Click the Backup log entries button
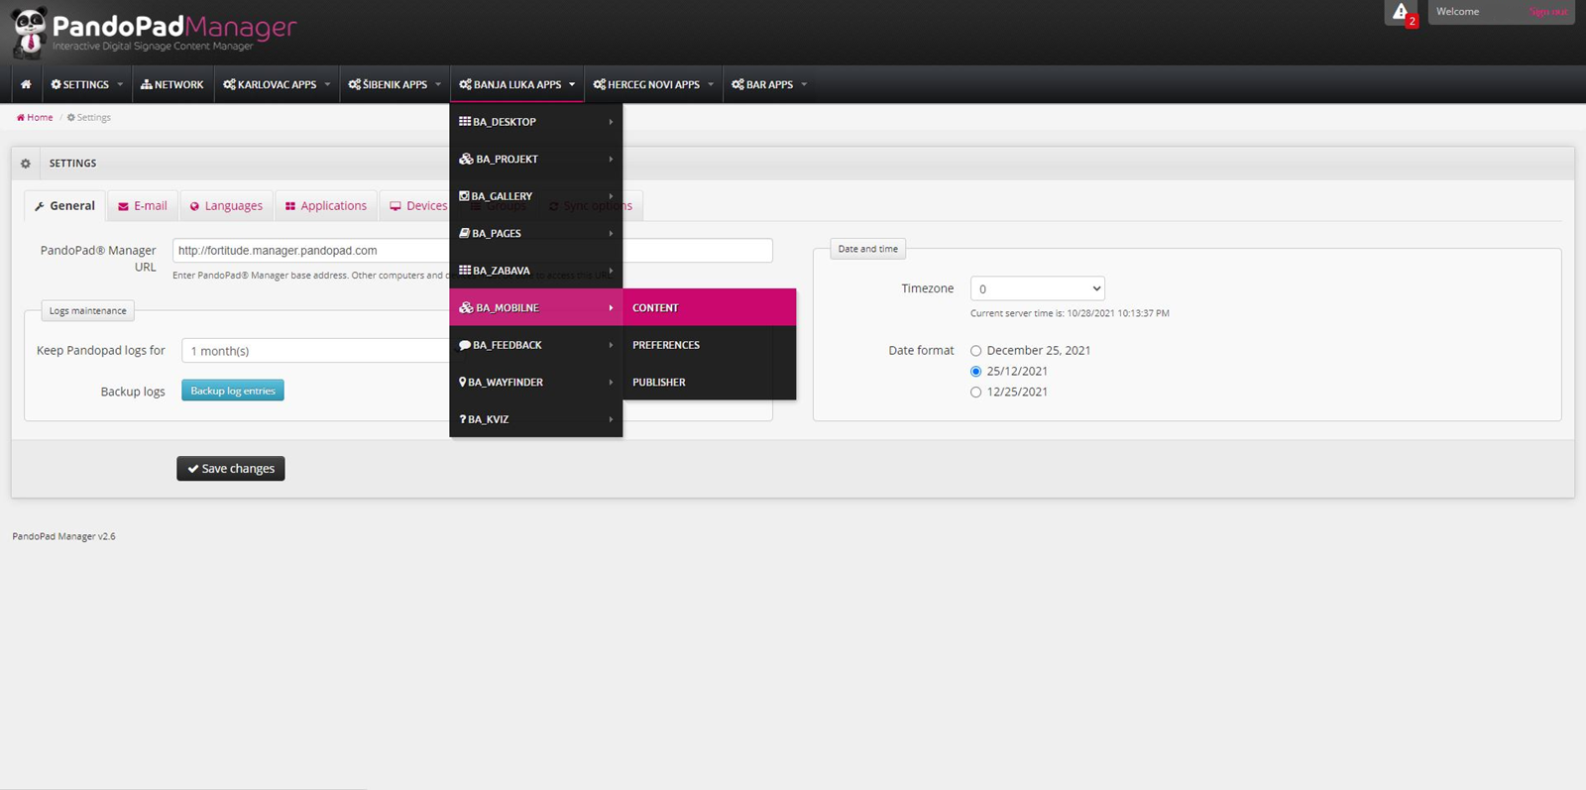1586x790 pixels. click(233, 391)
